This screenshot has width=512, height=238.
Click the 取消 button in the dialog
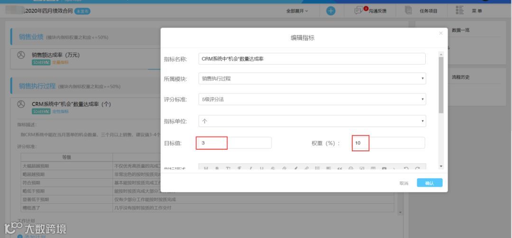[x=404, y=183]
